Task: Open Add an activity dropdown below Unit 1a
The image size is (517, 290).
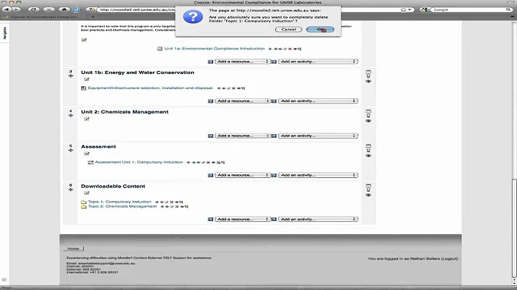Action: (318, 62)
